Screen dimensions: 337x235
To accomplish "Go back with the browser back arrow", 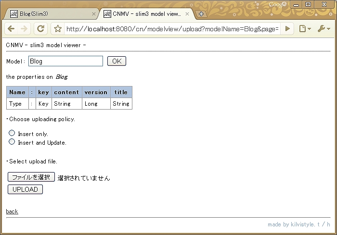I will pyautogui.click(x=11, y=28).
